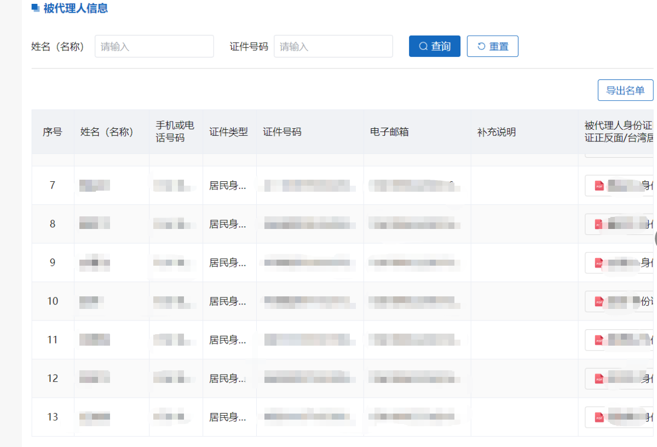Click the PDF icon in row 13
Image resolution: width=657 pixels, height=447 pixels.
point(599,417)
